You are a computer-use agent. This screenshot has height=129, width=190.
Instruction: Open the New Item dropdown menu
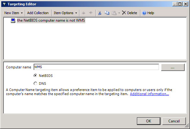(x=14, y=13)
